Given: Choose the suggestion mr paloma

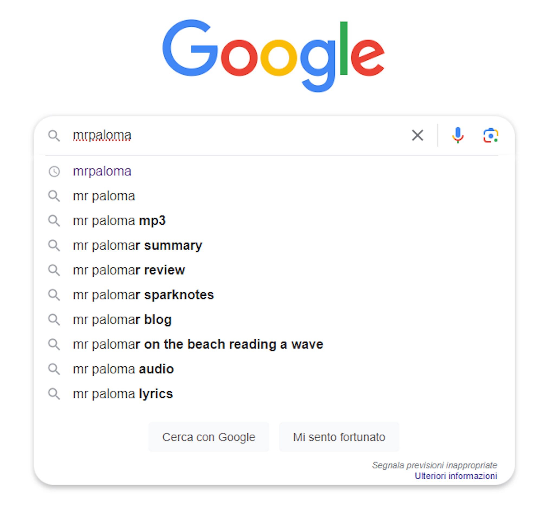Looking at the screenshot, I should click(104, 196).
